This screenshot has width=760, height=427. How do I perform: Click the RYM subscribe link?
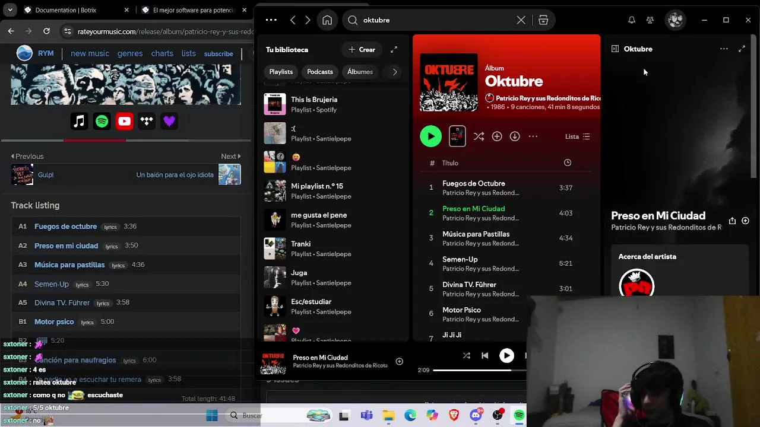[x=218, y=54]
